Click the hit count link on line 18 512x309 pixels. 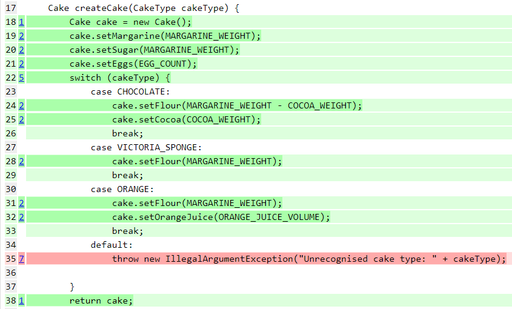coord(21,22)
